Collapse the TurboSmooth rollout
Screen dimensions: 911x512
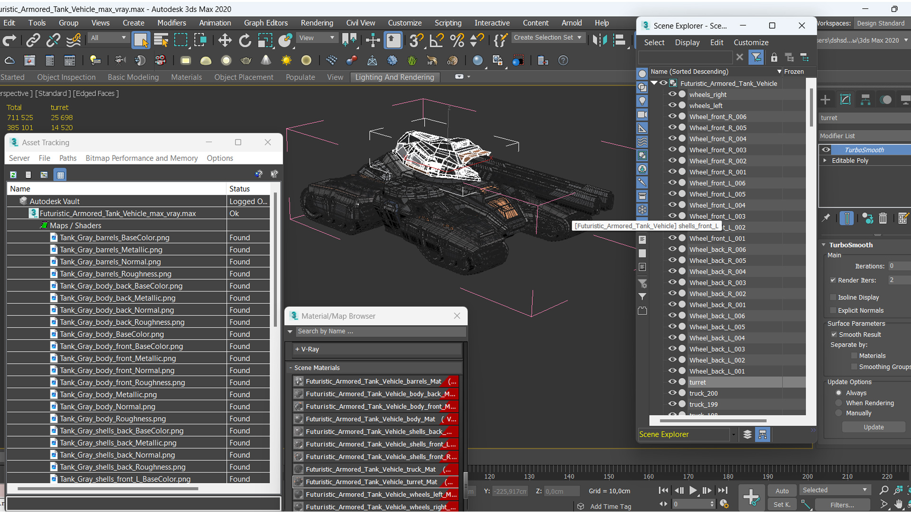[x=824, y=245]
